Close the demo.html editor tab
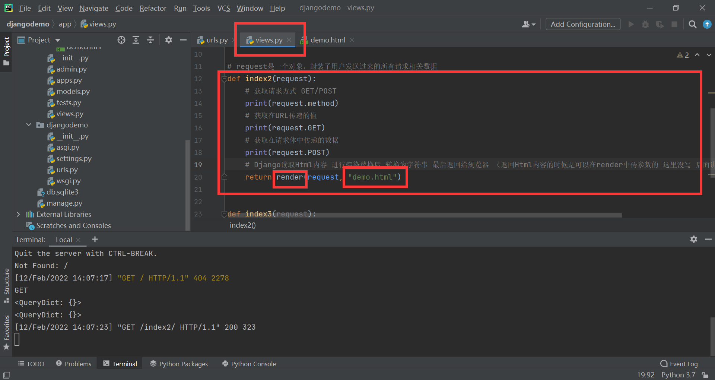 click(352, 40)
